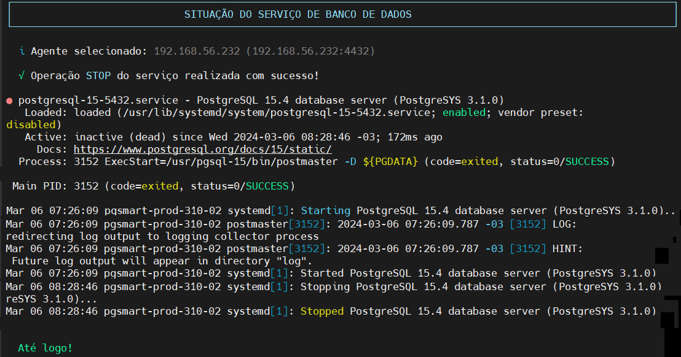Select the agent address 192.168.56.232 (192.168.56.232:4432)

(264, 51)
